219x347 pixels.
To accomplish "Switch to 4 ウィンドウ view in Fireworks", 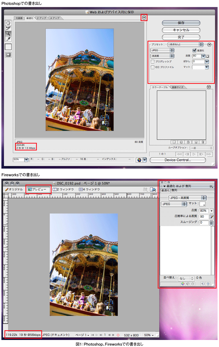I will (89, 189).
